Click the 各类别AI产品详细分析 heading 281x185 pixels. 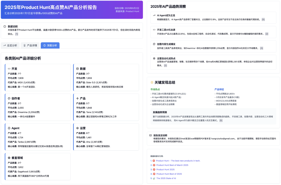[x=23, y=58]
